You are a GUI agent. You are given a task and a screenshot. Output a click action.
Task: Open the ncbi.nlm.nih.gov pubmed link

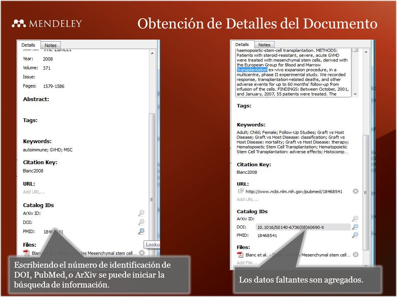[x=294, y=191]
